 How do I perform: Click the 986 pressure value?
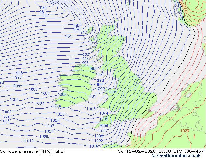pyautogui.click(x=77, y=29)
